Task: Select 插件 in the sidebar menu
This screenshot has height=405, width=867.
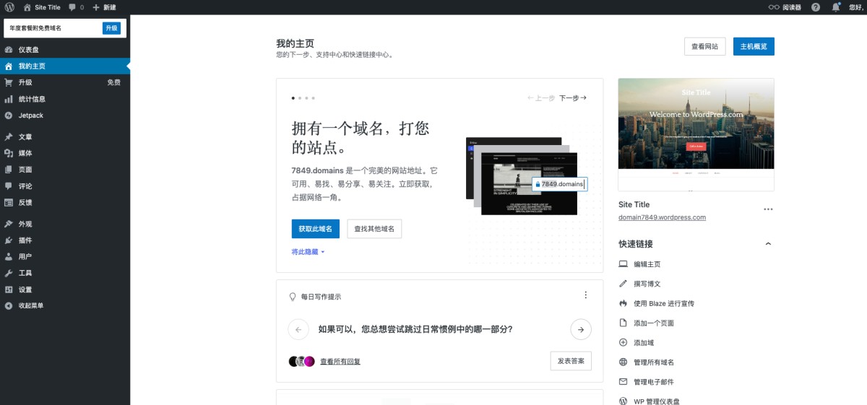Action: click(25, 240)
